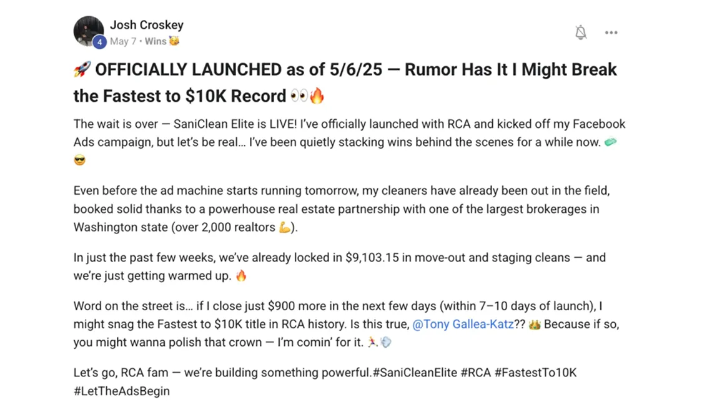712x417 pixels.
Task: Open Josh Croskey's profile via name
Action: 147,25
